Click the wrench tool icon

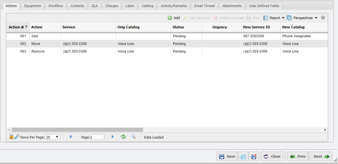17,137
